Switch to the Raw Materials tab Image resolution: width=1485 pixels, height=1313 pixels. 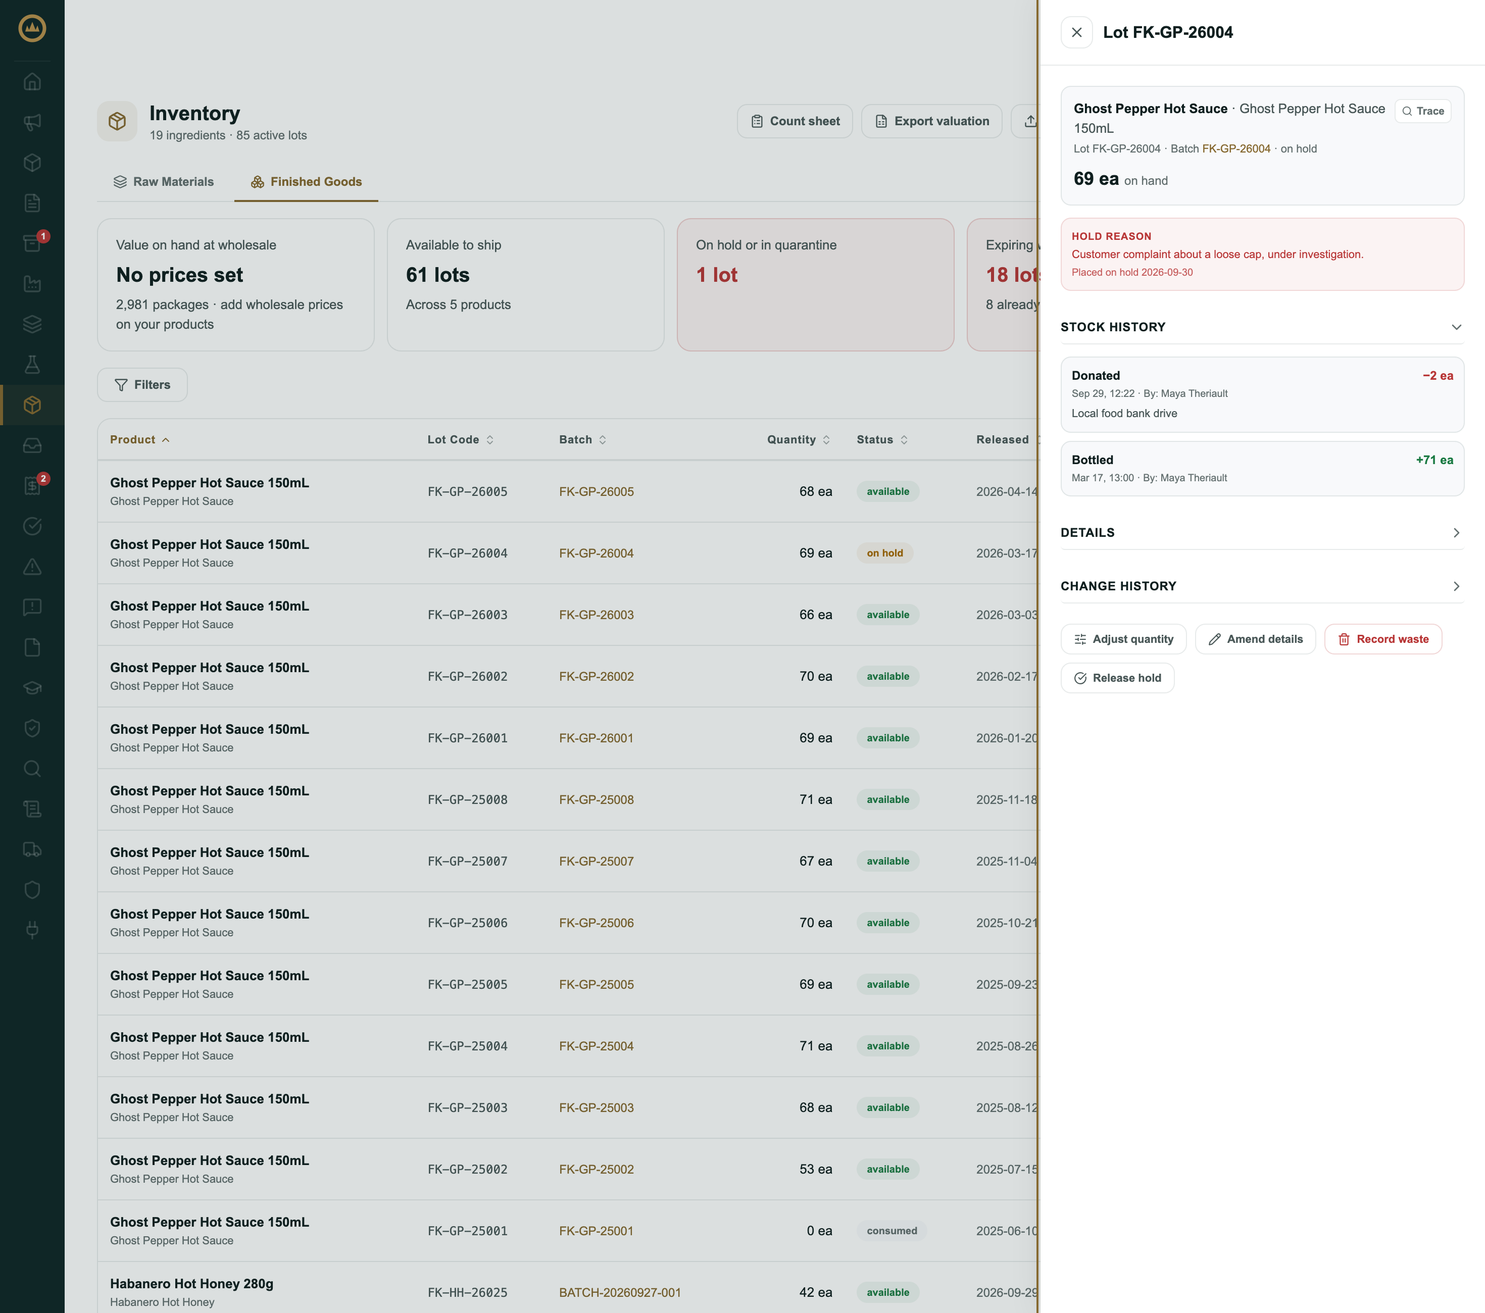coord(164,182)
